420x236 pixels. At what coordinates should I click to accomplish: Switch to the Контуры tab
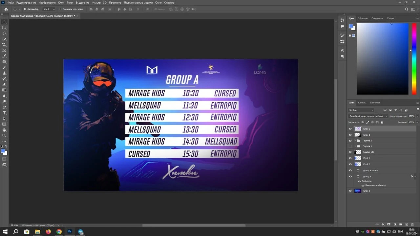coord(375,103)
